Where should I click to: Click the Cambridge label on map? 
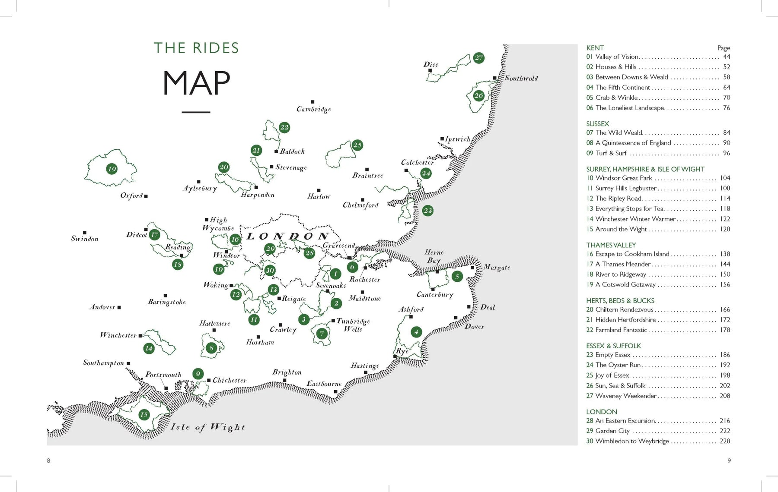click(x=314, y=109)
